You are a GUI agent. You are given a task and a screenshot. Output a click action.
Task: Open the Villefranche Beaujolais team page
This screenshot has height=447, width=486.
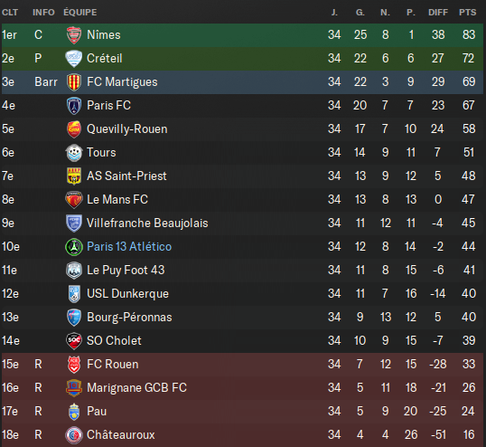(147, 223)
